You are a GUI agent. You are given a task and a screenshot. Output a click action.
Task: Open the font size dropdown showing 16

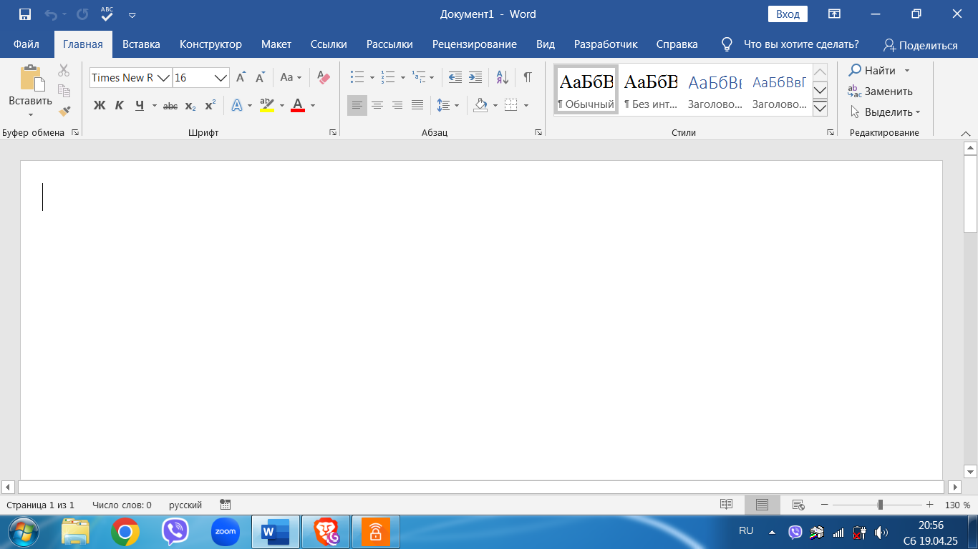pos(221,77)
